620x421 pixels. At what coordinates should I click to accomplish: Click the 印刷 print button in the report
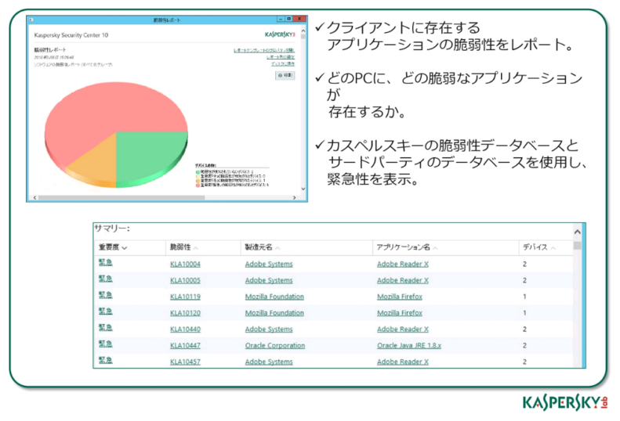[x=285, y=75]
